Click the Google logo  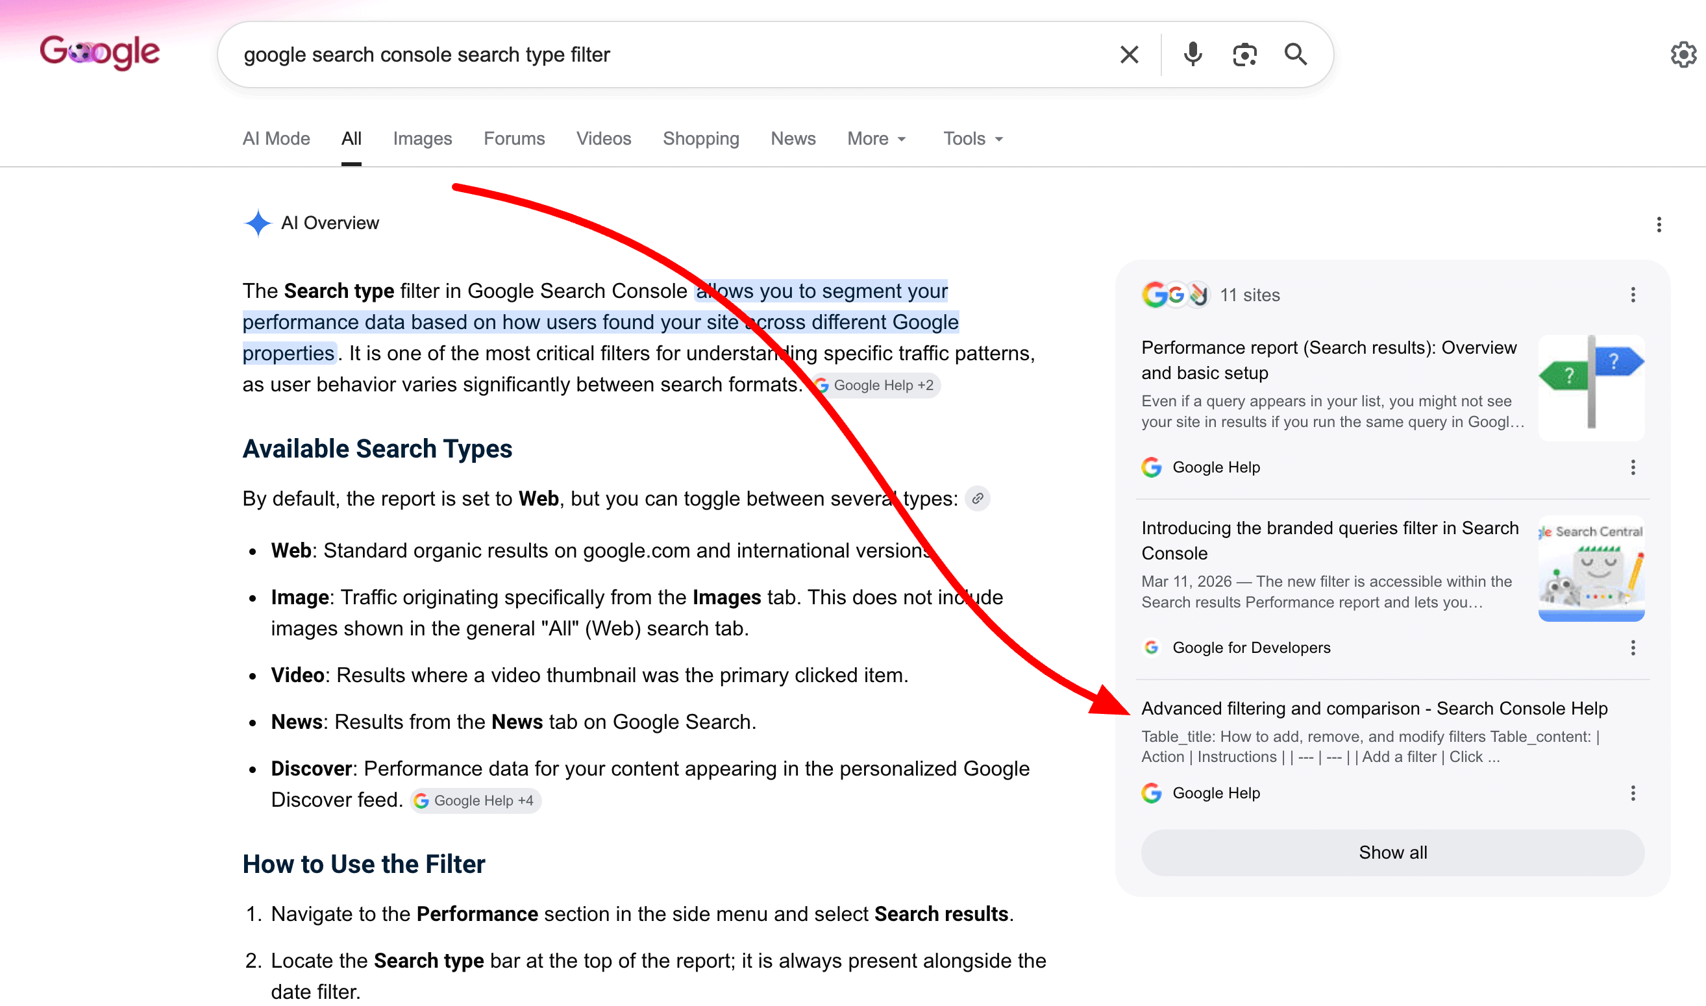(x=100, y=53)
